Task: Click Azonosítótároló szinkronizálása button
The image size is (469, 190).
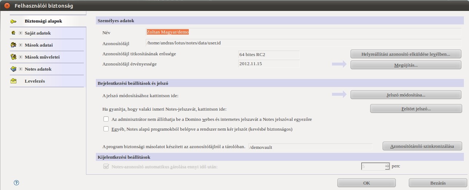Action: (422, 146)
